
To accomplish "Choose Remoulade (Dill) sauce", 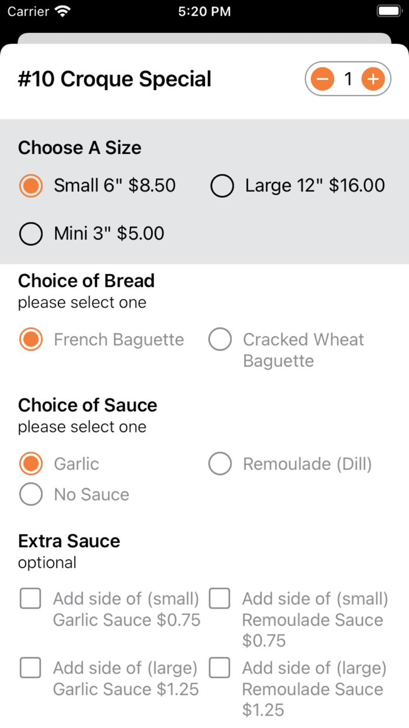I will tap(220, 463).
